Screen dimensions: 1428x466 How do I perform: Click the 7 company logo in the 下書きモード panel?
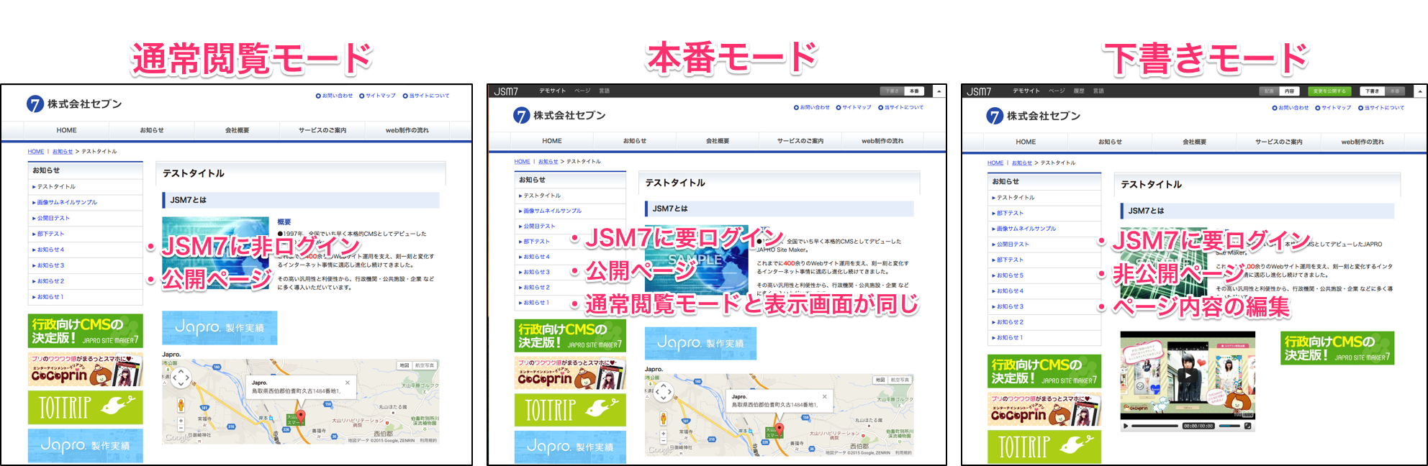click(x=995, y=116)
